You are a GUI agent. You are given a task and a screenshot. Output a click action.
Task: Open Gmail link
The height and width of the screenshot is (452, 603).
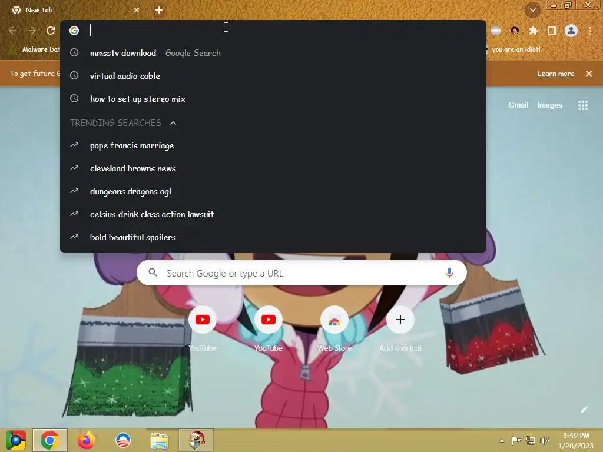click(518, 105)
